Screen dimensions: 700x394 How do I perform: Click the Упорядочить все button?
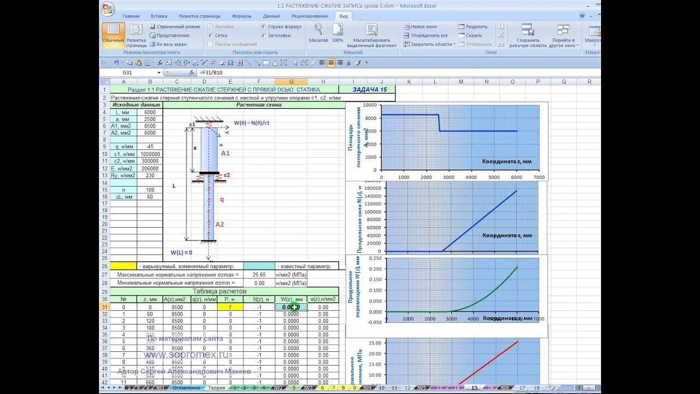(425, 35)
